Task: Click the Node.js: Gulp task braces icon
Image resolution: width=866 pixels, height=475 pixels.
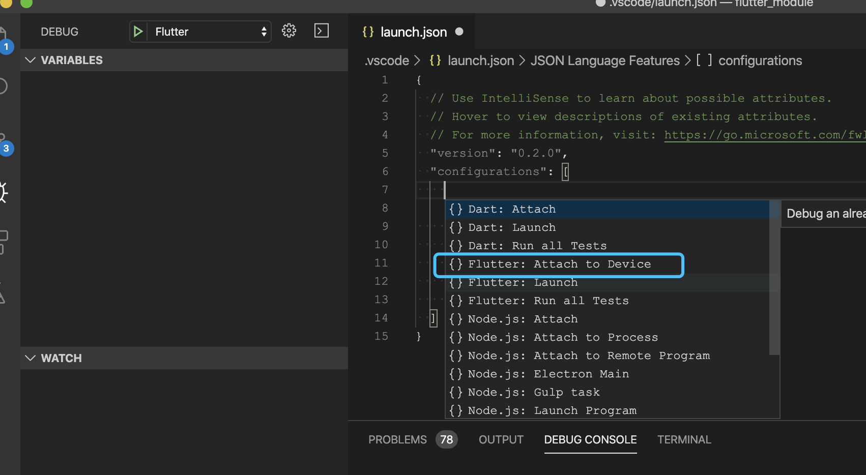Action: [x=456, y=392]
